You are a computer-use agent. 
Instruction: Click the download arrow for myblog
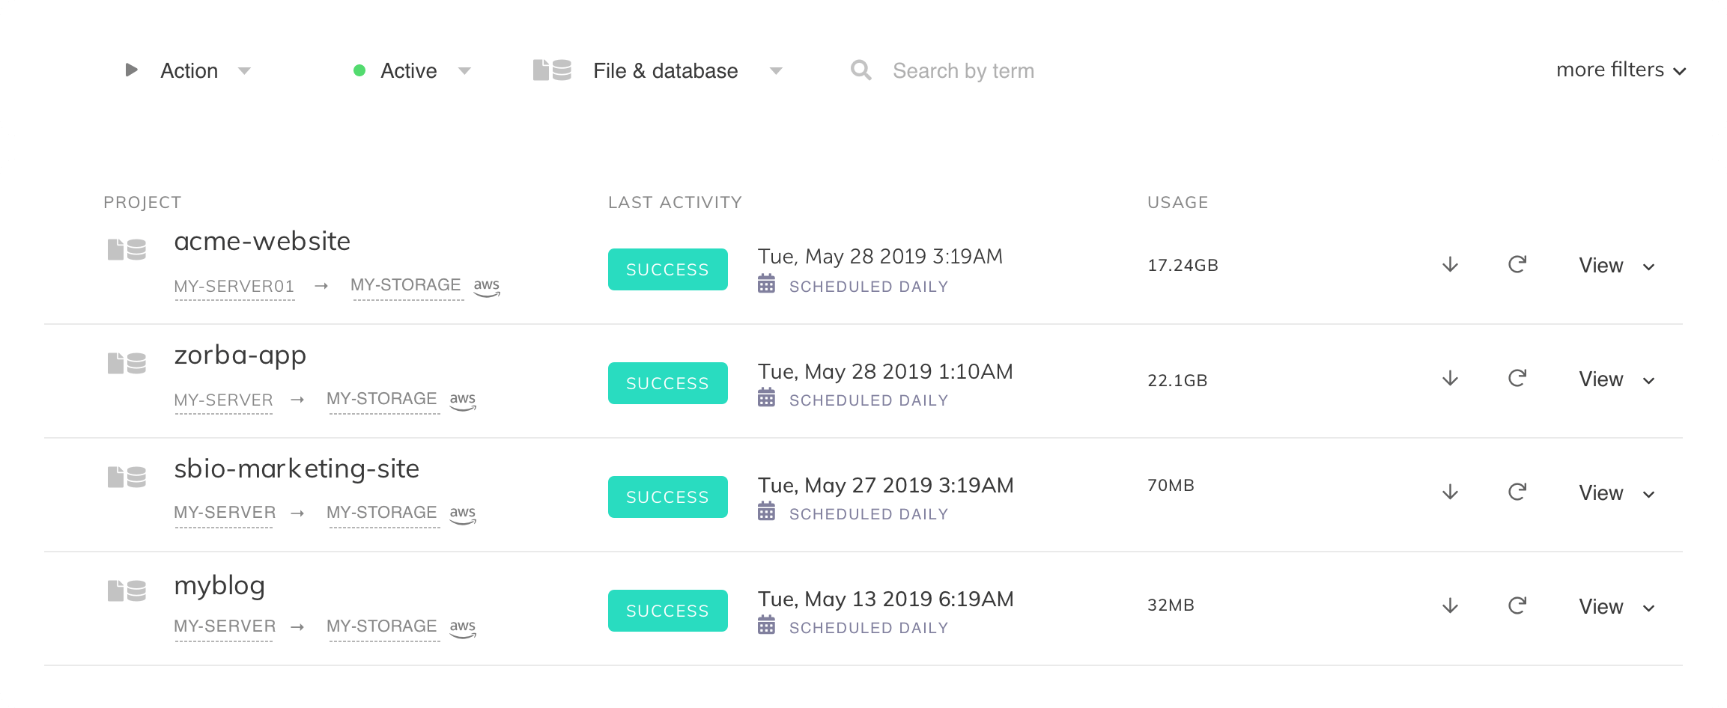[1450, 606]
